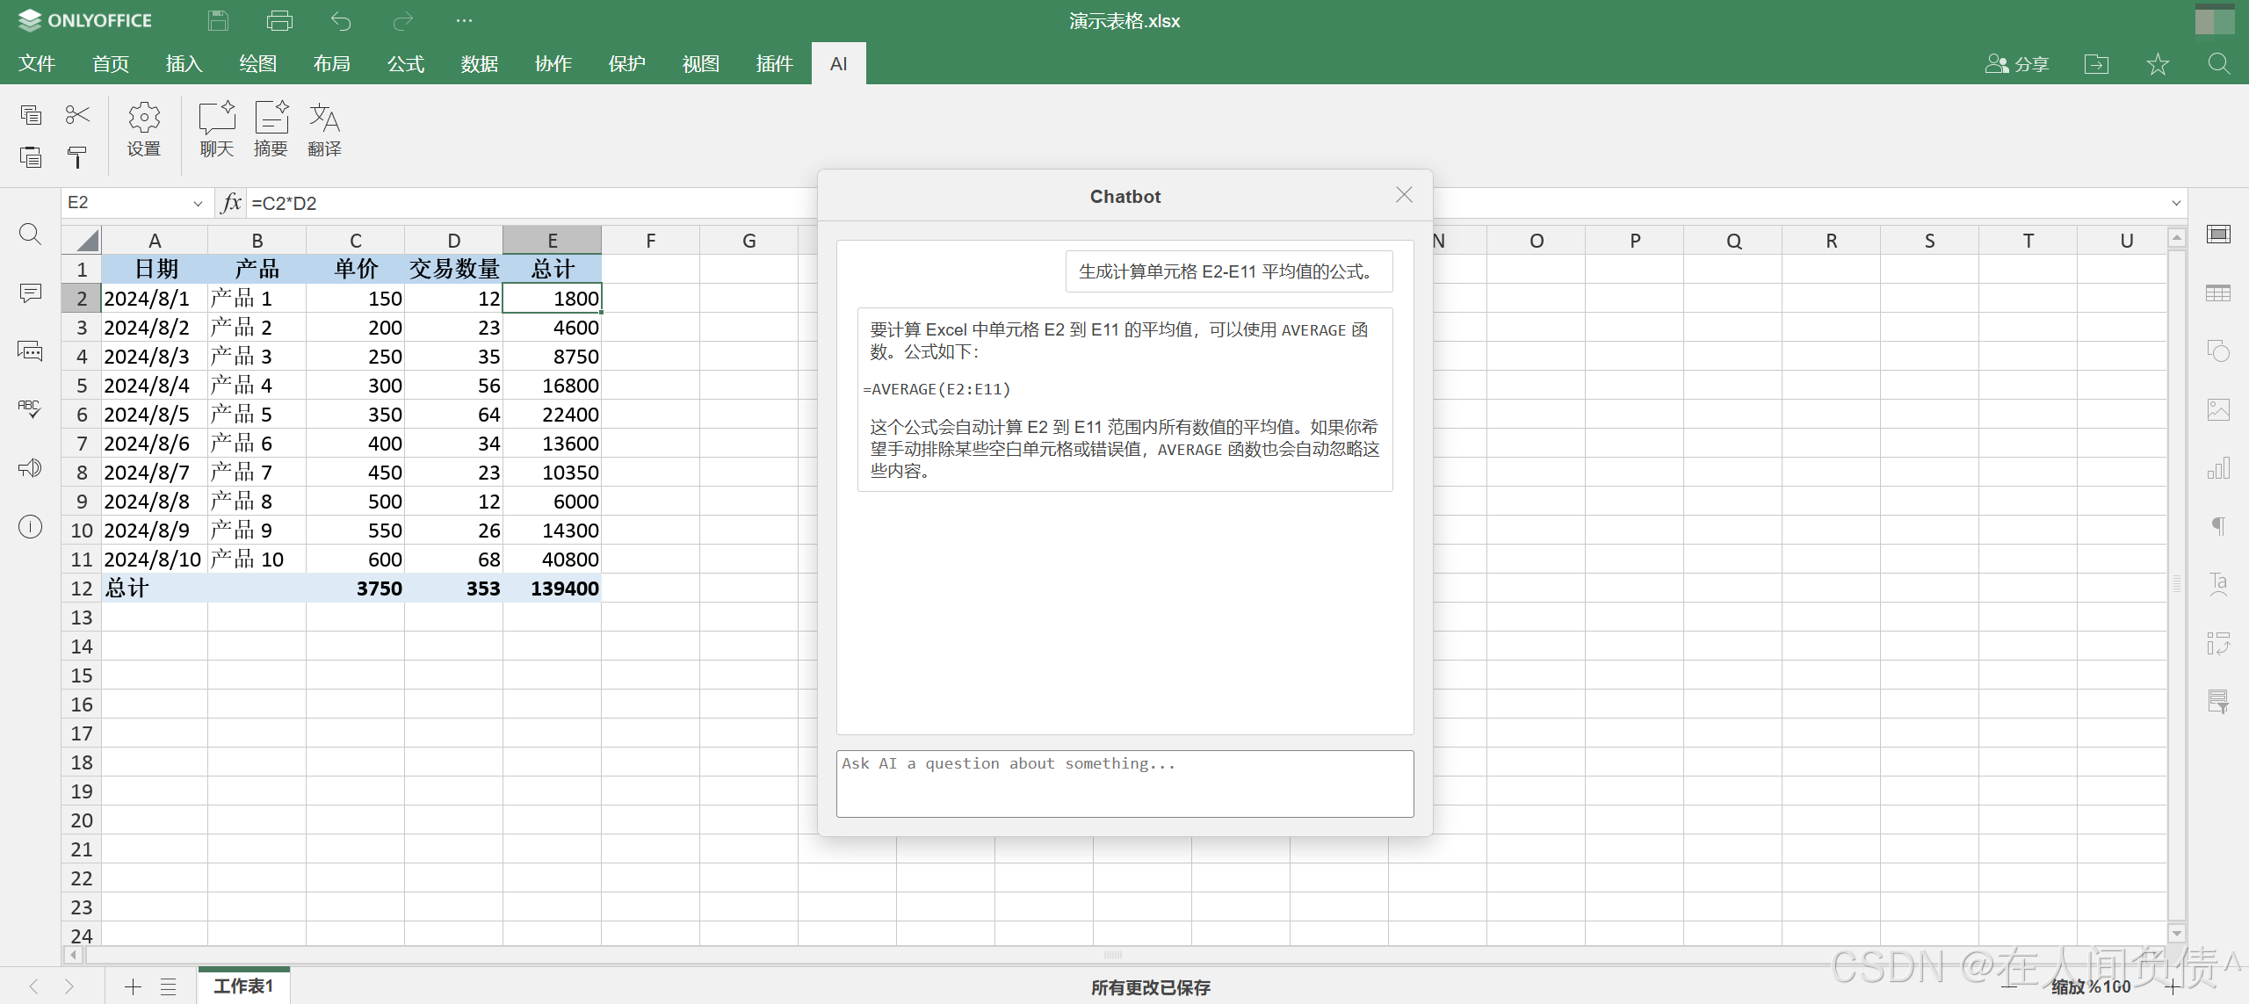Open the sheet list button
This screenshot has height=1004, width=2249.
point(169,986)
